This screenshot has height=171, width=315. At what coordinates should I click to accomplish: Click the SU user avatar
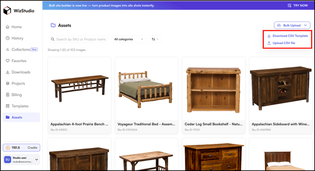8,160
